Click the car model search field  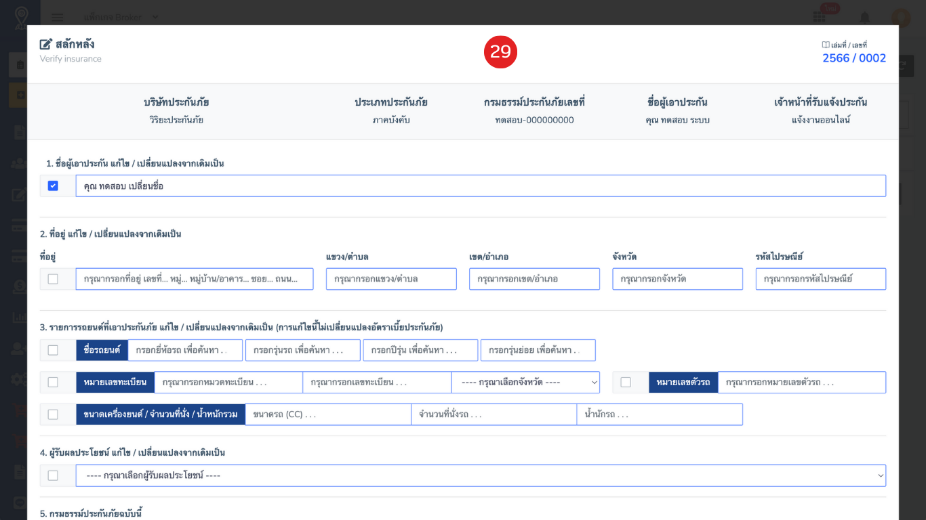303,350
